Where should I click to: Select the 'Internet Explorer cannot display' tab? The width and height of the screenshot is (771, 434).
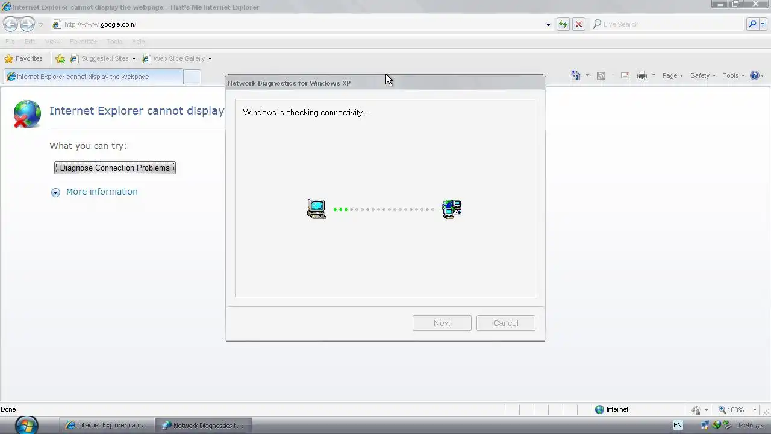click(x=93, y=77)
